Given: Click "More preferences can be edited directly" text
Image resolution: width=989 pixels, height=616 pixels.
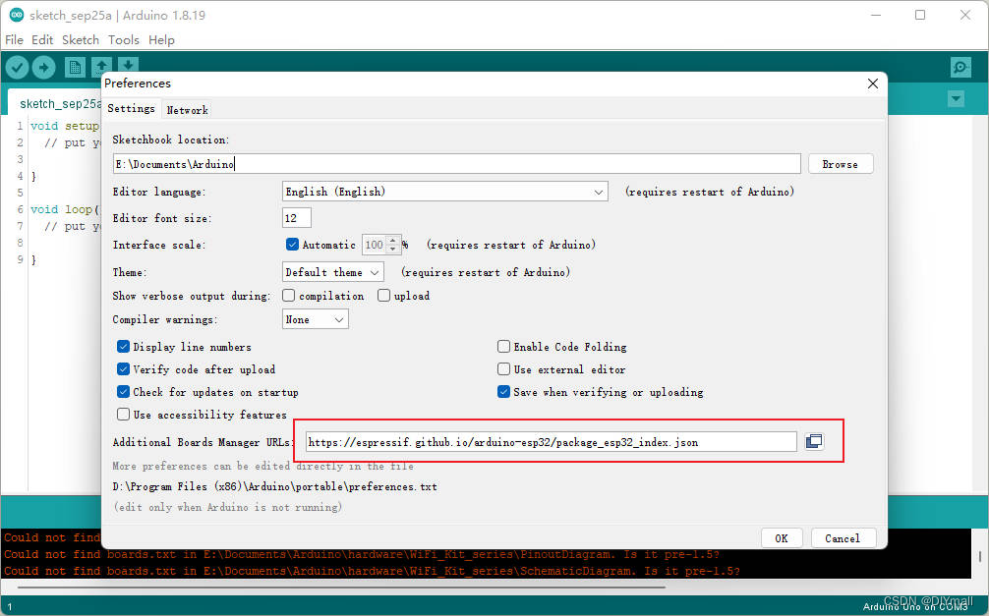Looking at the screenshot, I should click(x=263, y=466).
